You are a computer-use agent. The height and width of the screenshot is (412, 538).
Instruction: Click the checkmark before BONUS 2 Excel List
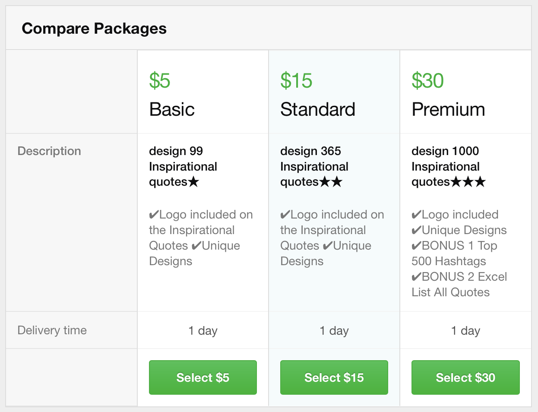tap(416, 277)
